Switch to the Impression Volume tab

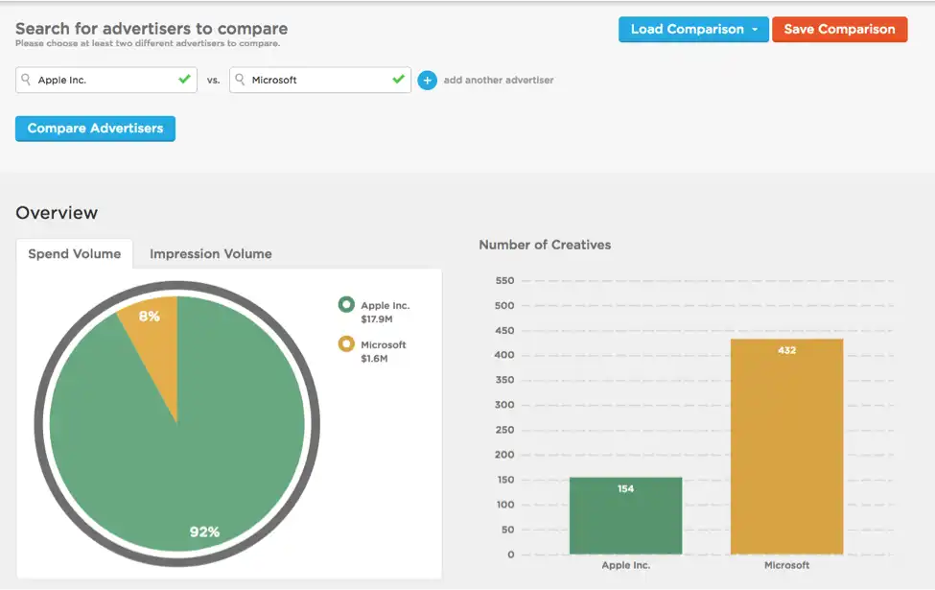210,253
